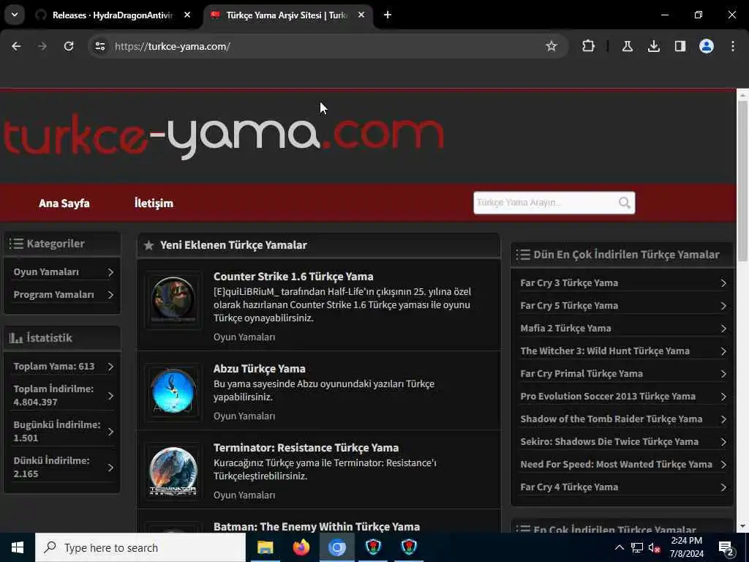Click the Terminator: Resistance thumbnail

[x=173, y=471]
